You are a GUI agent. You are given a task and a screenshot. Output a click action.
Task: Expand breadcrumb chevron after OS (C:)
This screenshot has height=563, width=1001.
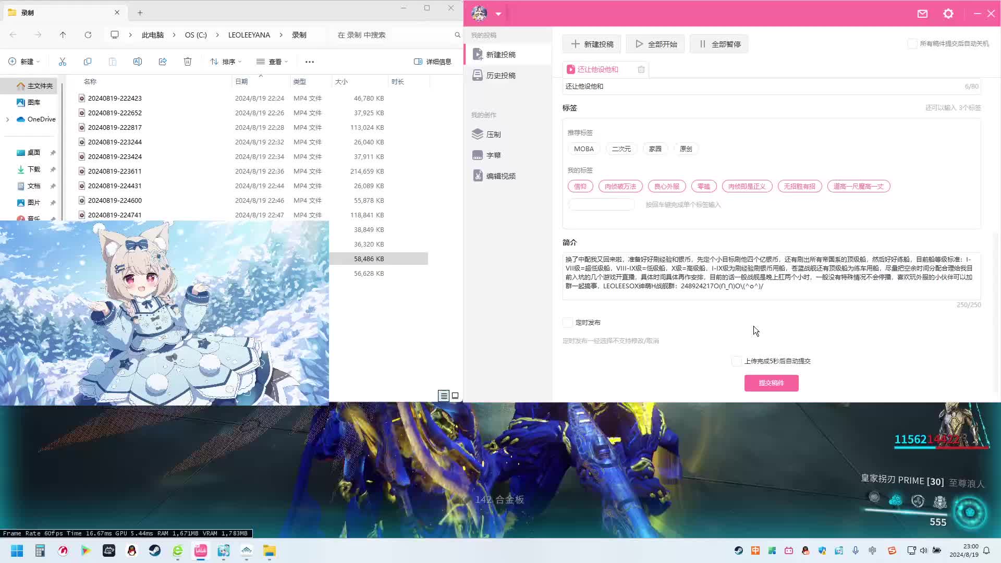[217, 35]
